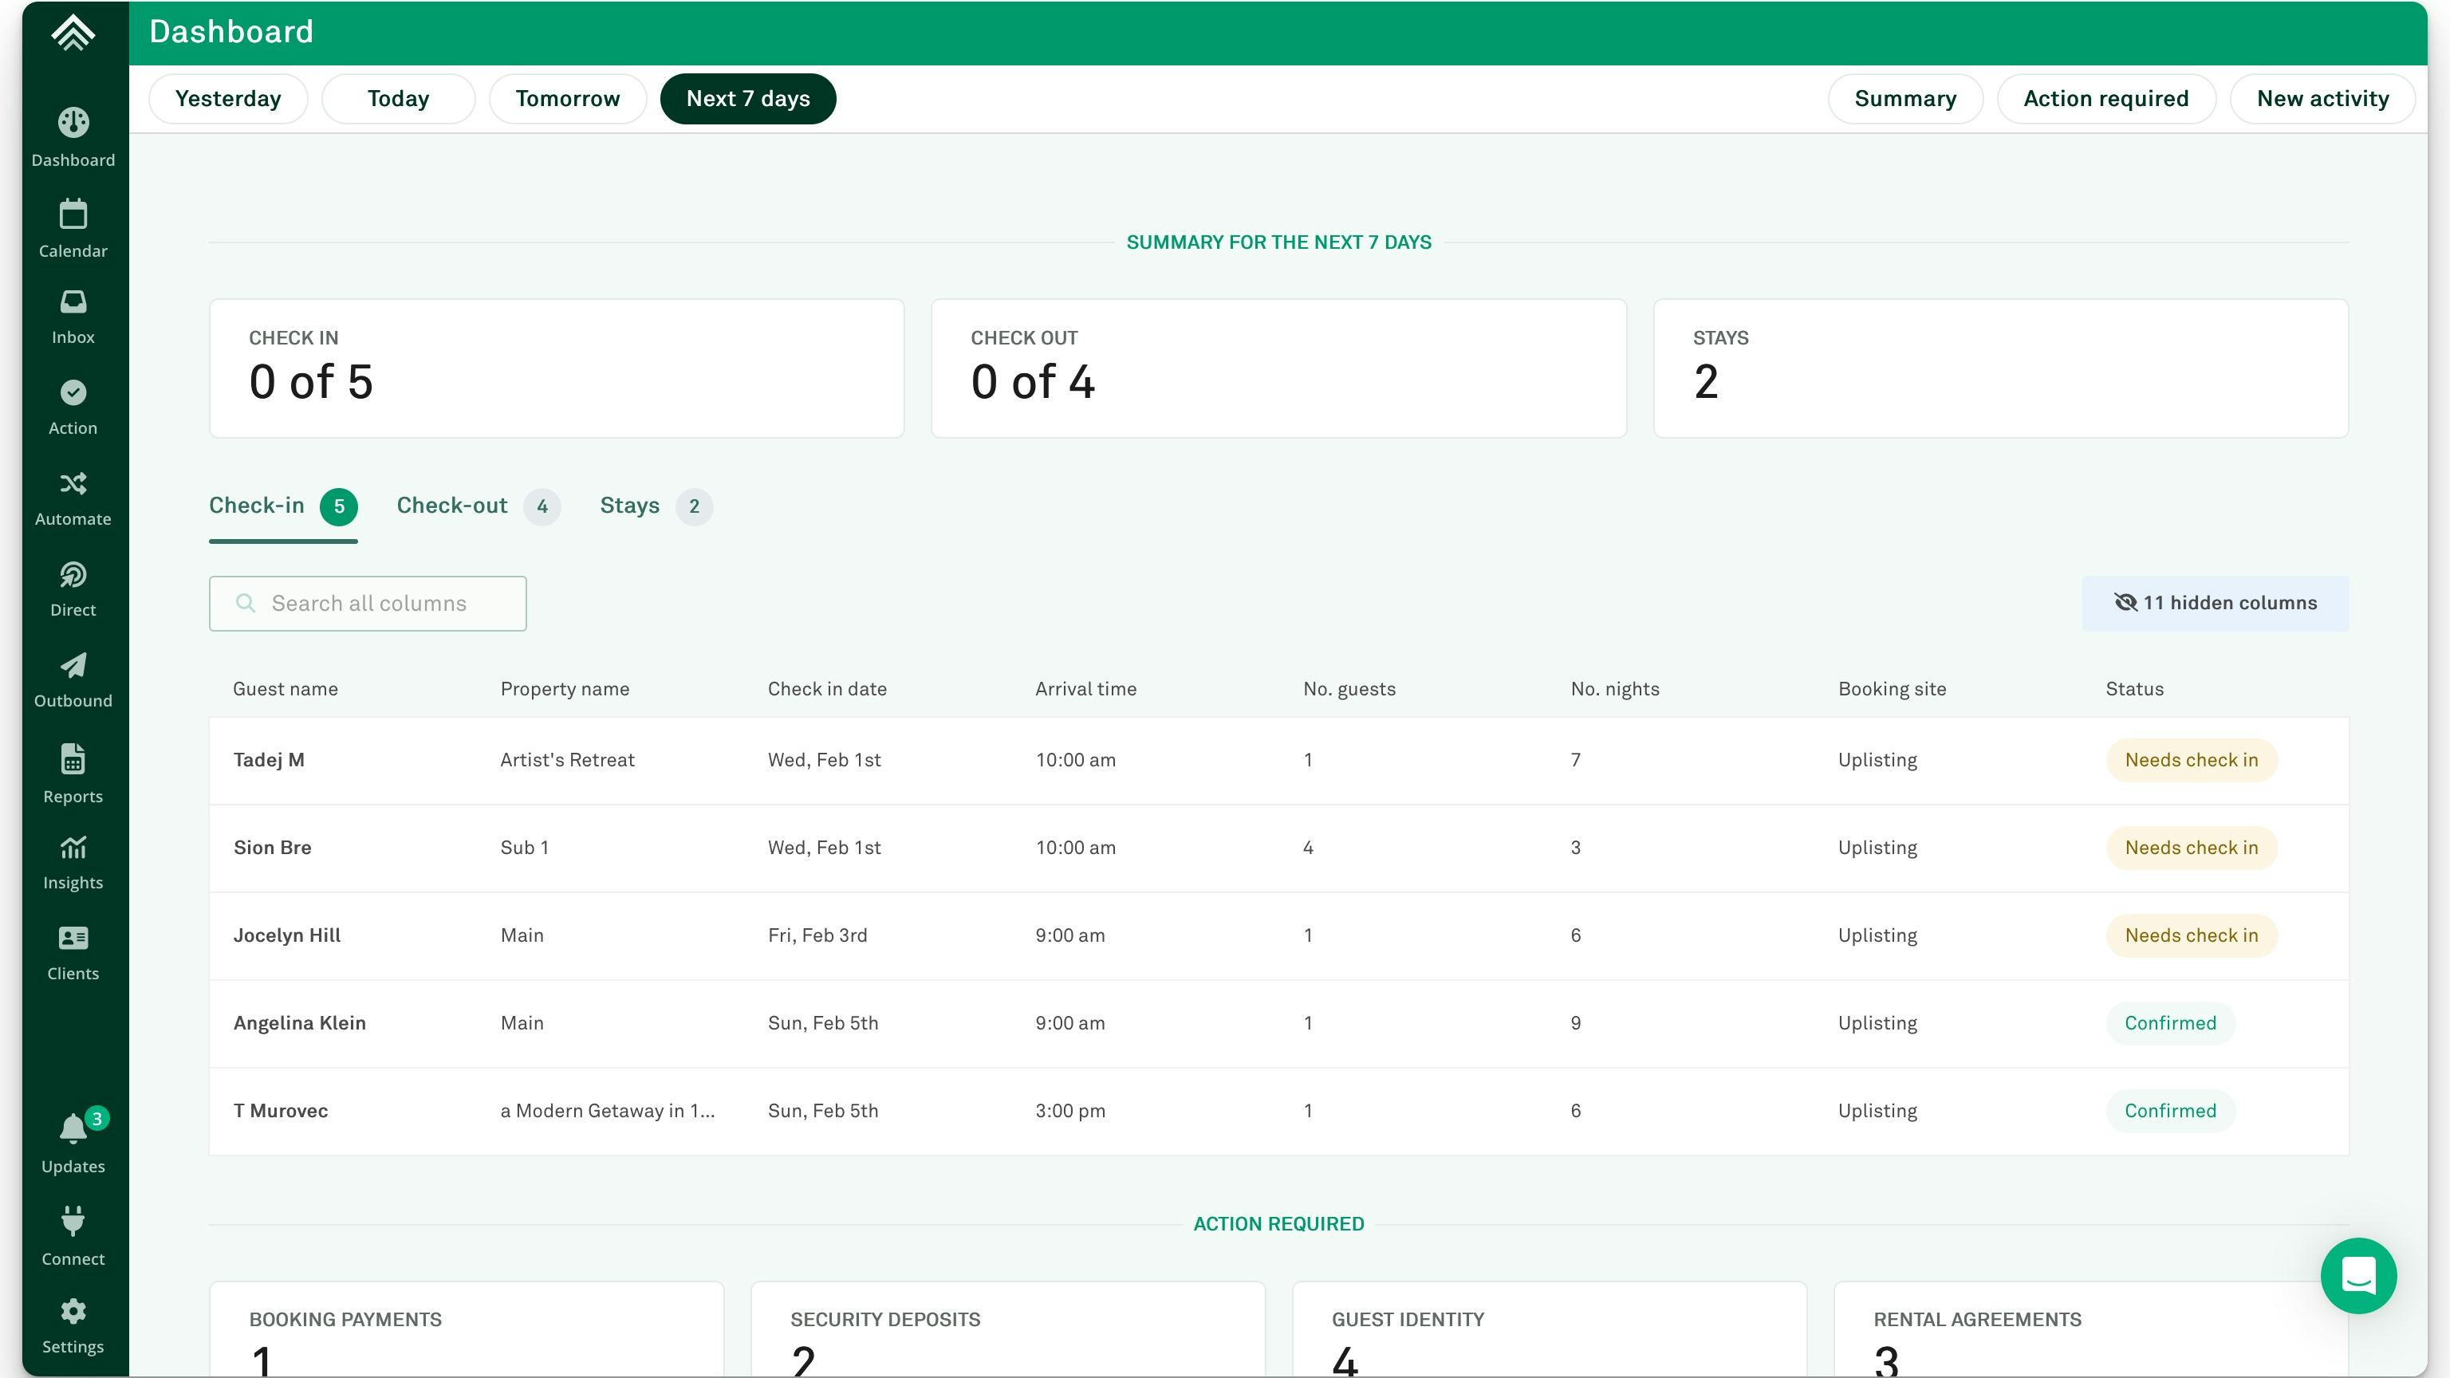The height and width of the screenshot is (1378, 2450).
Task: Show the 11 hidden columns
Action: click(x=2214, y=603)
